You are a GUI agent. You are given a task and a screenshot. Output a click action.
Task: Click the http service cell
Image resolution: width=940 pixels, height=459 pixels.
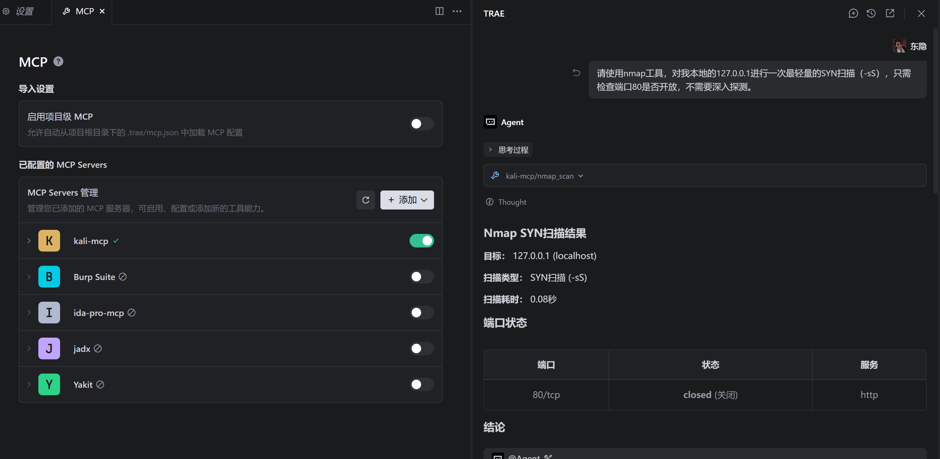point(869,395)
